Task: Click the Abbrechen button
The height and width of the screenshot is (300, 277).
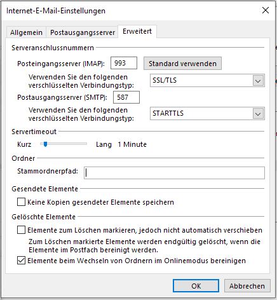Action: 247,286
